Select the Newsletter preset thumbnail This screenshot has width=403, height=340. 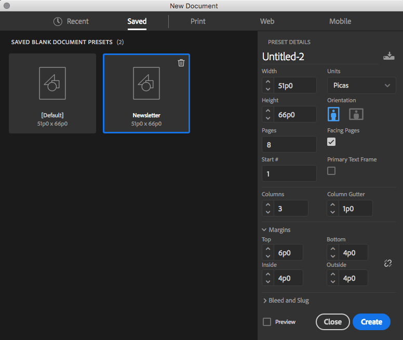(146, 93)
